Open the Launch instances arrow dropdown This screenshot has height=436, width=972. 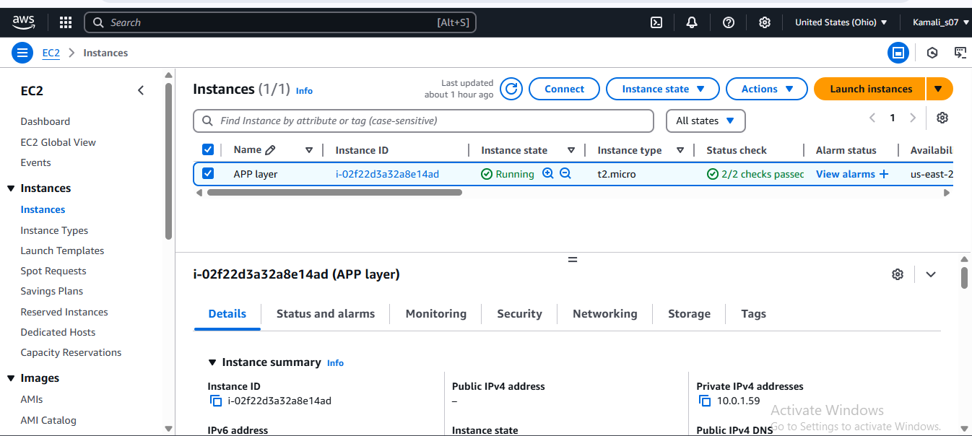[x=939, y=89]
